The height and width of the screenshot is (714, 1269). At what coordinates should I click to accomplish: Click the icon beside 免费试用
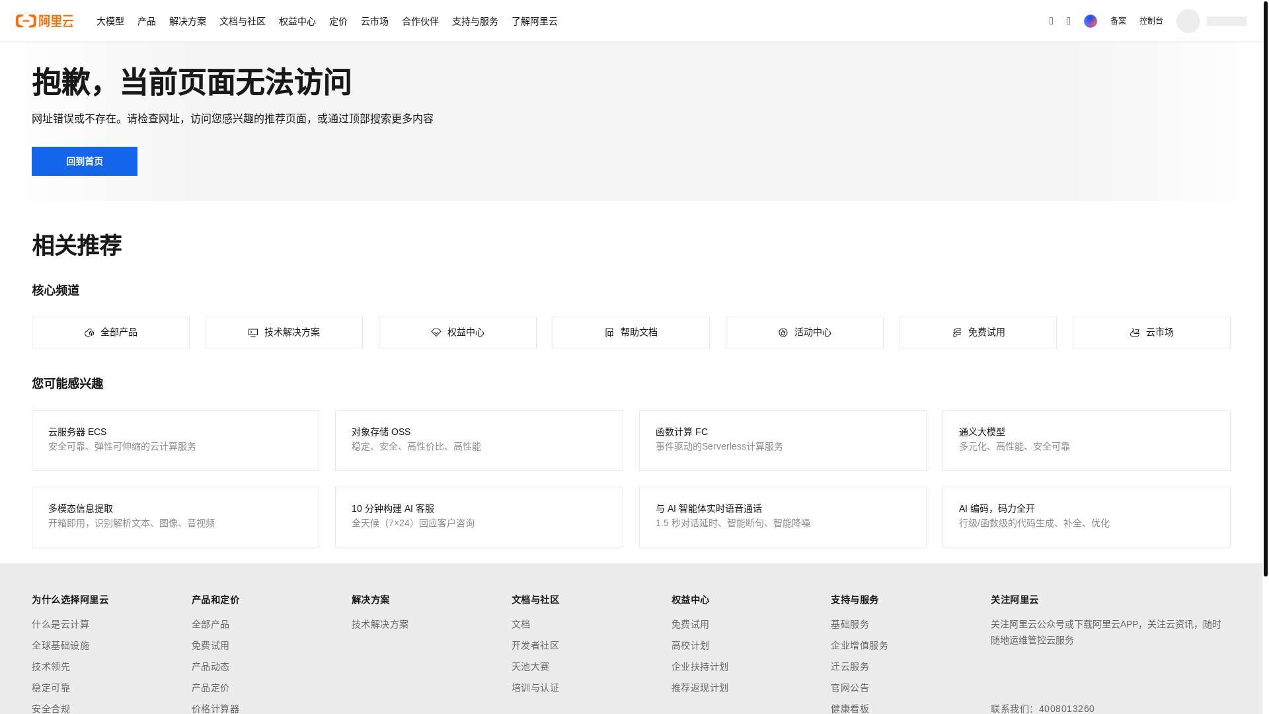(x=957, y=333)
